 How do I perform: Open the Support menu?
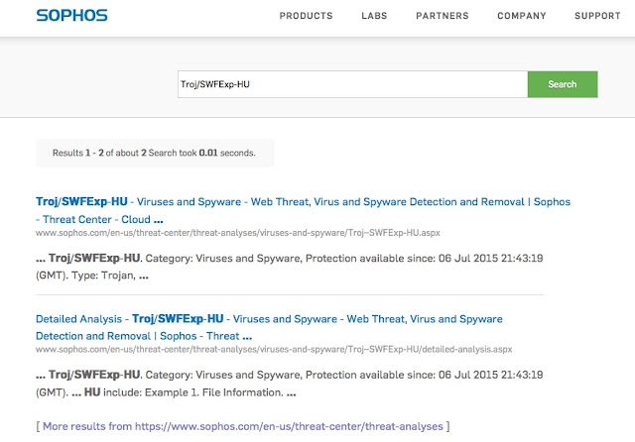click(x=597, y=16)
